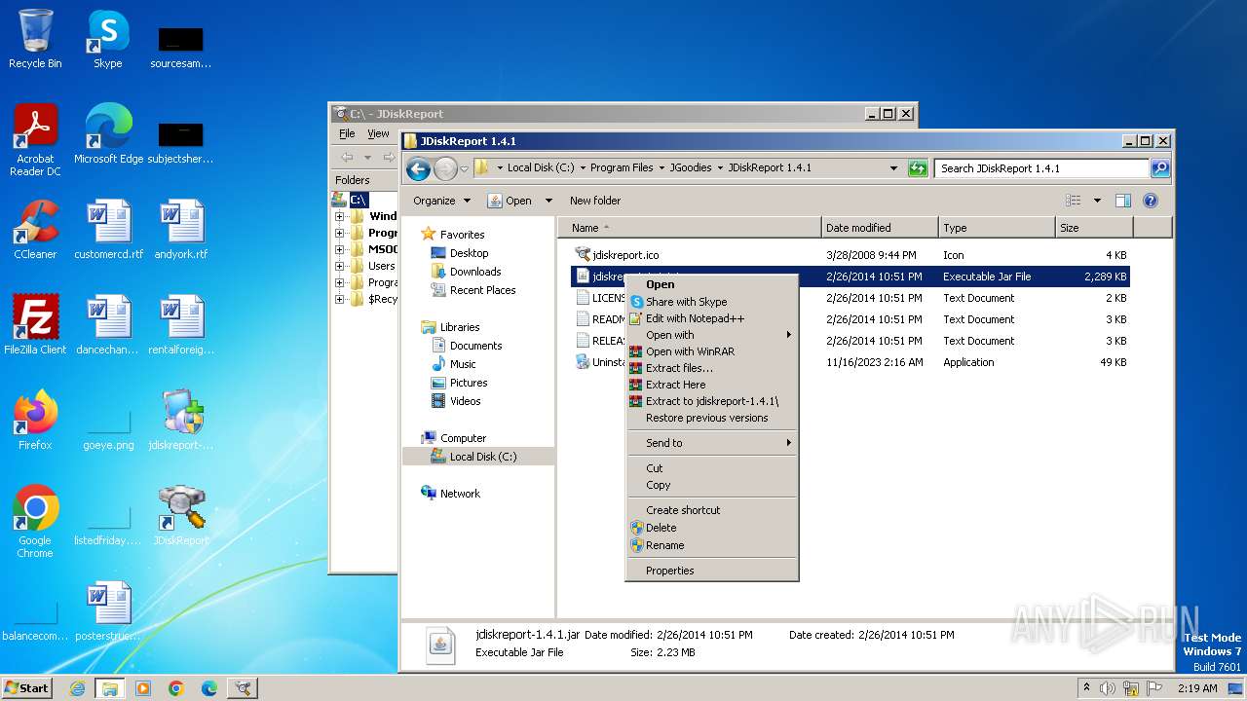Image resolution: width=1247 pixels, height=701 pixels.
Task: Select the Uninstall application file icon
Action: tap(583, 362)
